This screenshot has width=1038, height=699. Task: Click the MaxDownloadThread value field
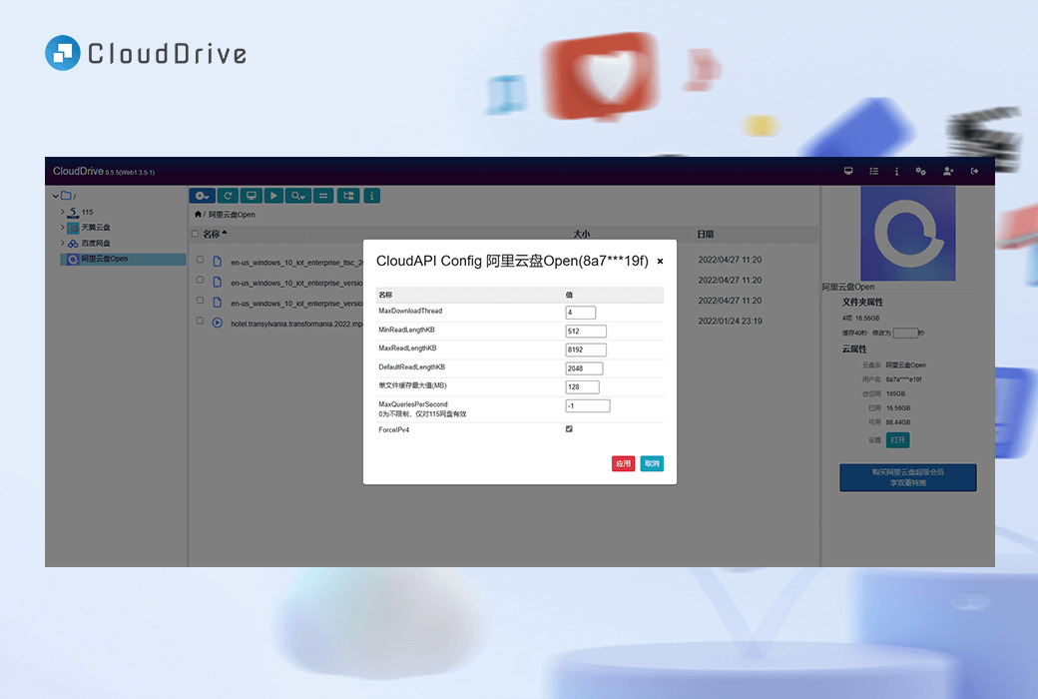(580, 313)
